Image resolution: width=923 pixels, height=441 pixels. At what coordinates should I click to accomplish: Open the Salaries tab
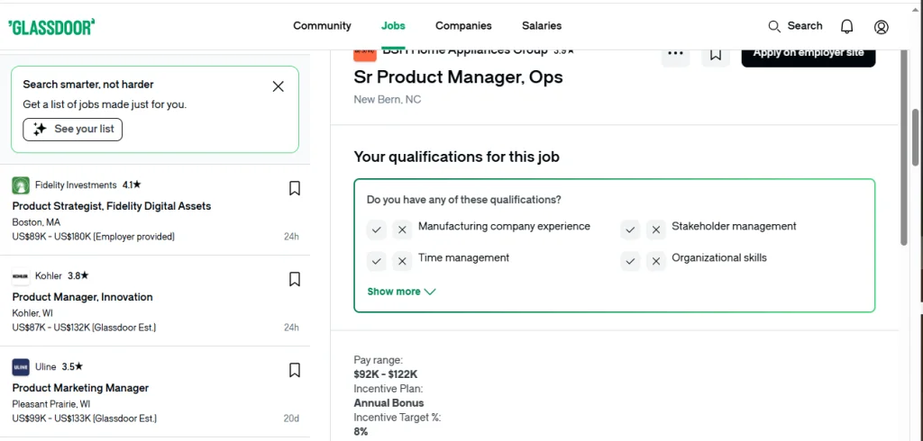click(x=542, y=26)
